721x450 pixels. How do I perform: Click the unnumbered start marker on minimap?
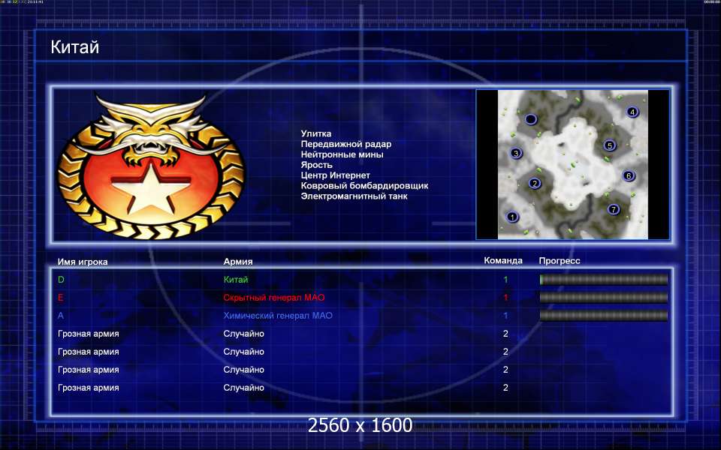click(x=531, y=119)
